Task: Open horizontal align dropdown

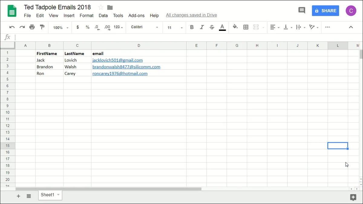Action: pos(275,27)
